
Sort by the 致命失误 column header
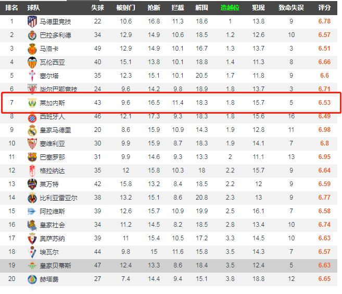point(291,8)
